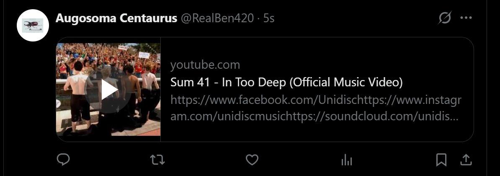The width and height of the screenshot is (500, 176).
Task: Open the post via 5s timestamp
Action: [x=269, y=18]
